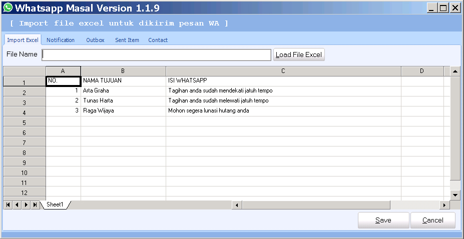Select row 11 header
The height and width of the screenshot is (239, 464).
click(x=25, y=182)
